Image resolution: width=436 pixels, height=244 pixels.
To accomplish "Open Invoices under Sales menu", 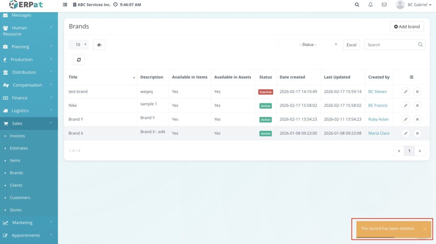I will coord(17,136).
